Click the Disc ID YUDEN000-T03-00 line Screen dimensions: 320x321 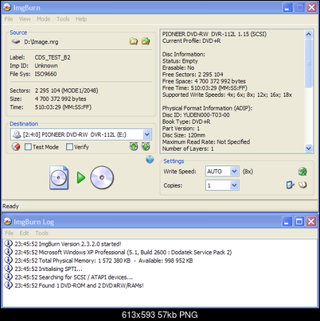click(x=196, y=115)
